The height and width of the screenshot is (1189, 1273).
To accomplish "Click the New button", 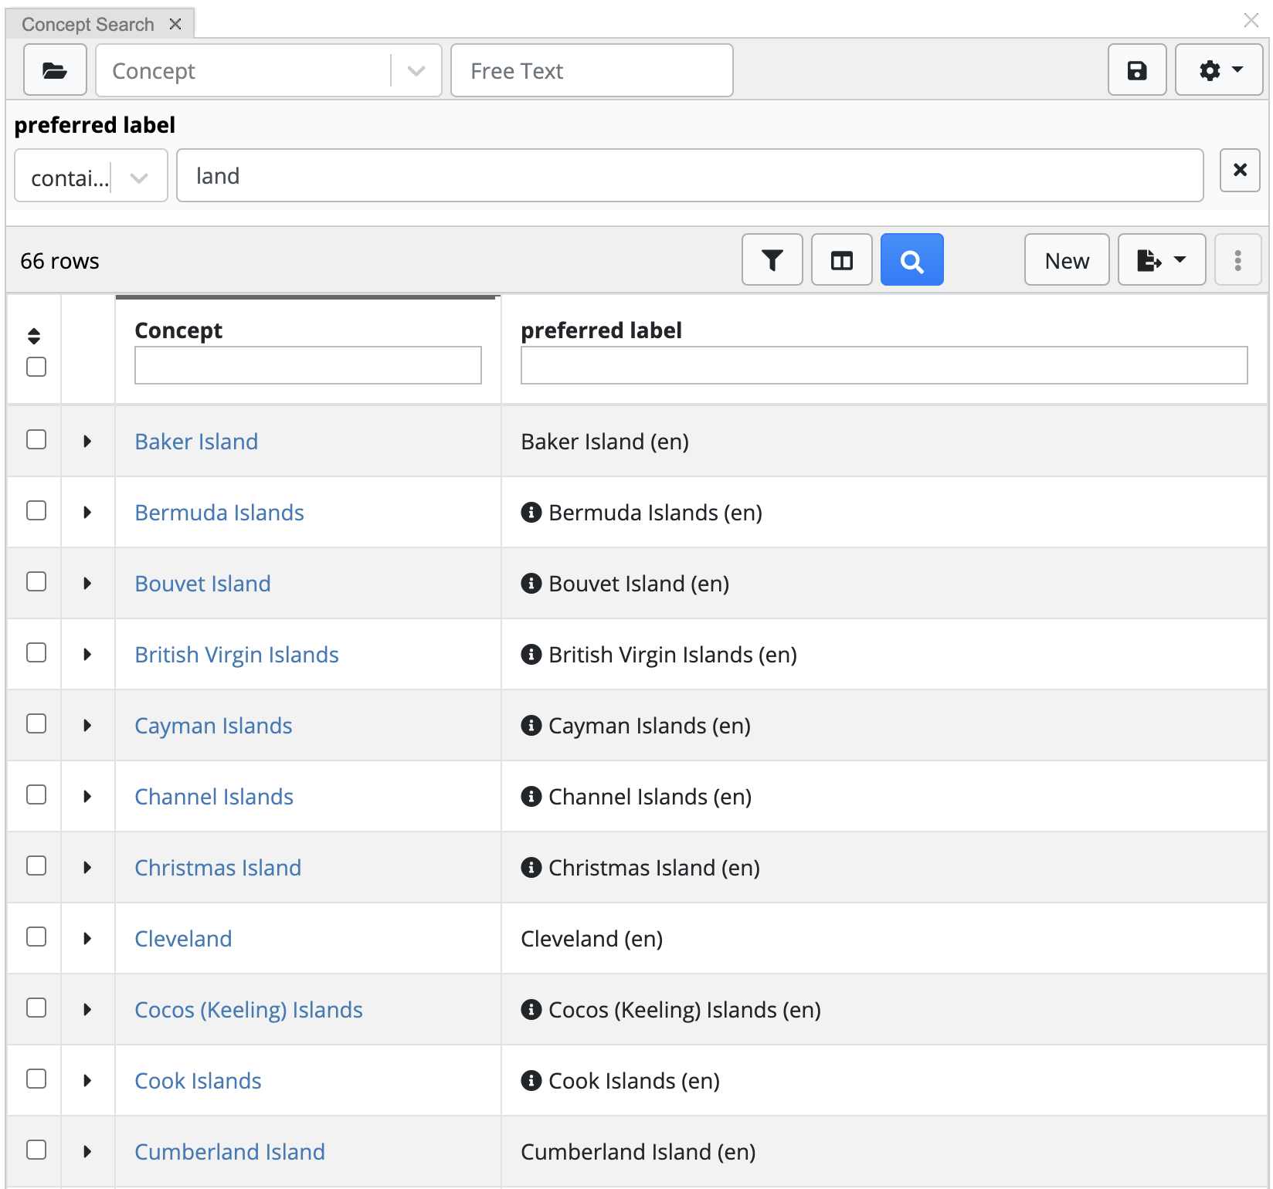I will [x=1066, y=260].
